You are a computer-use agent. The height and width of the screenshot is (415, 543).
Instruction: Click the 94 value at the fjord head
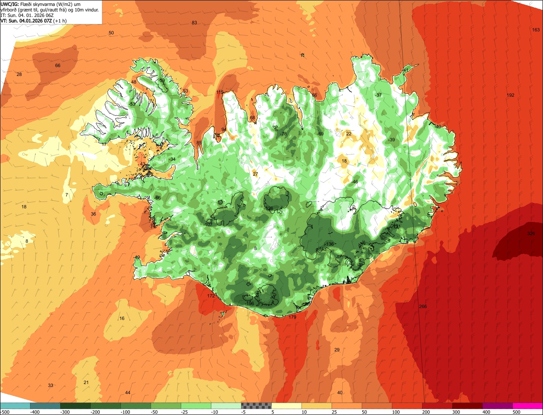point(224,129)
